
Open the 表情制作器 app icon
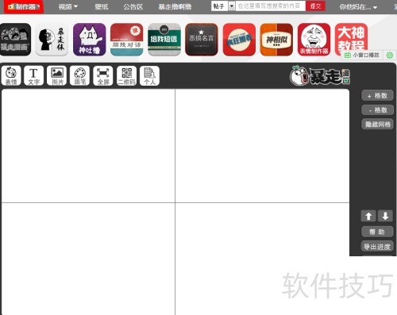click(314, 40)
